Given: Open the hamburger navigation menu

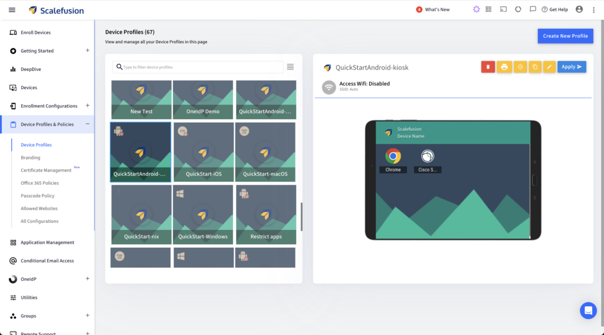Looking at the screenshot, I should point(12,10).
